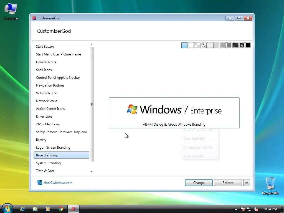Select the Computer desktop icon
Image resolution: width=284 pixels, height=213 pixels.
11,12
